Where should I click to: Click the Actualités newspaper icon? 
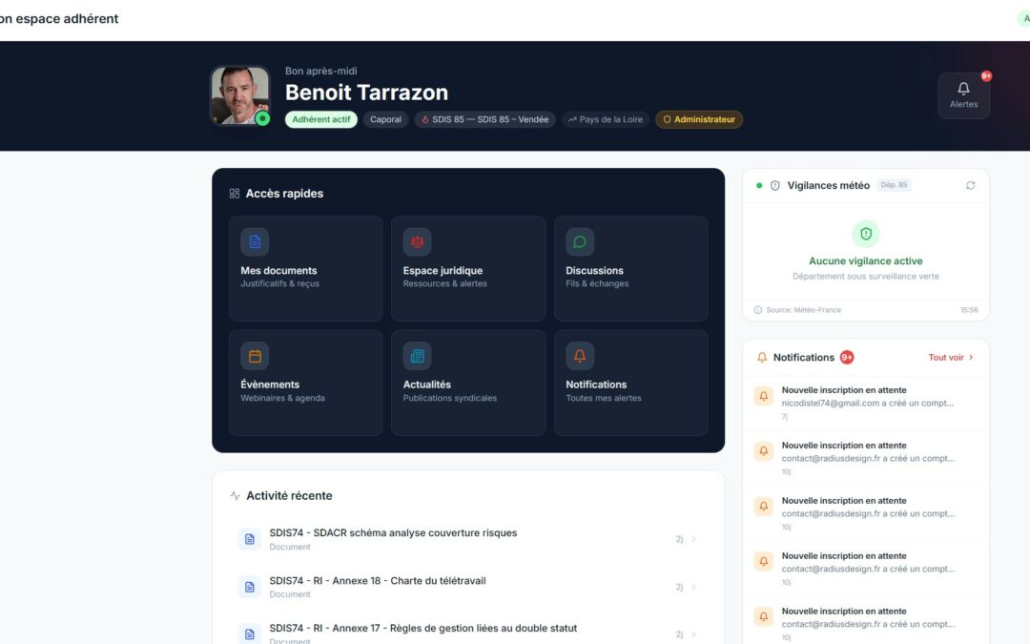(417, 356)
